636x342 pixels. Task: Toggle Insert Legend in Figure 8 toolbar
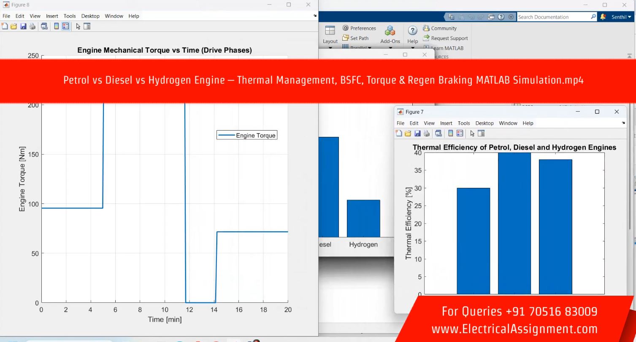[65, 27]
